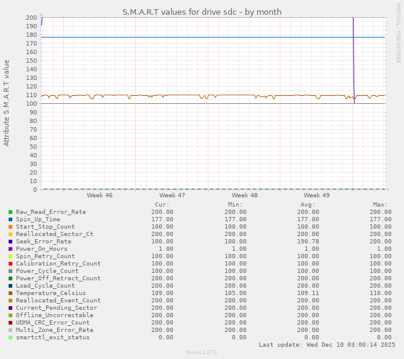Click the Cur: column header

[x=162, y=205]
